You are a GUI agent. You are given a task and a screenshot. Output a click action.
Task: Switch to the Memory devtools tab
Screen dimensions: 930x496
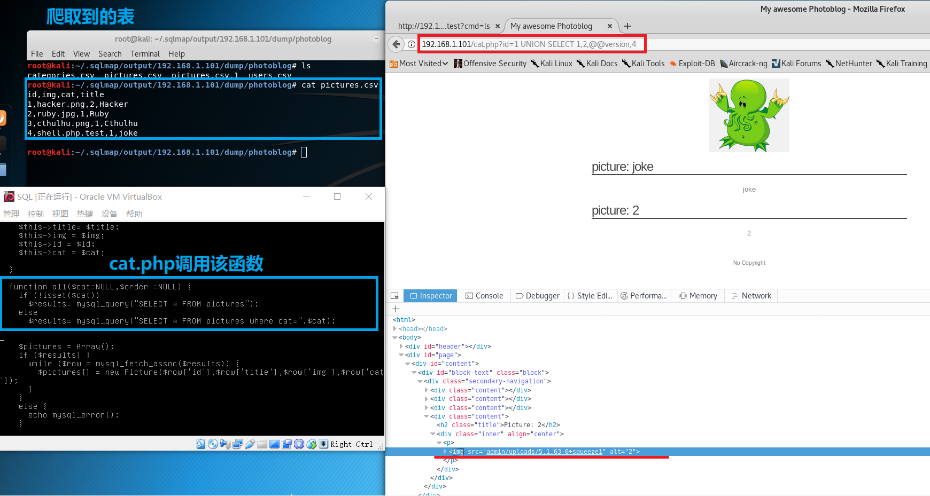coord(698,296)
